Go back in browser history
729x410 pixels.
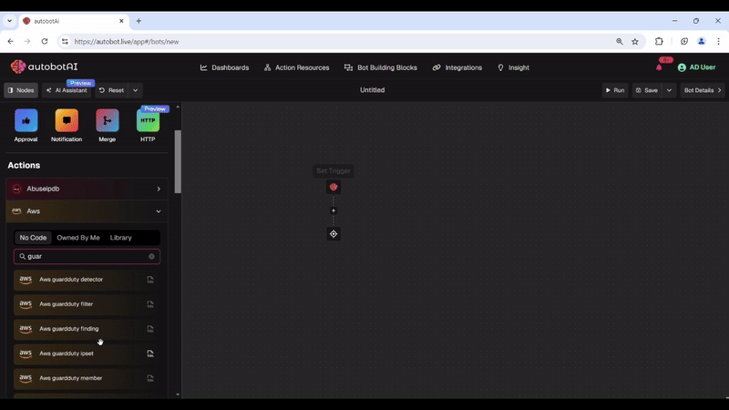(x=10, y=41)
